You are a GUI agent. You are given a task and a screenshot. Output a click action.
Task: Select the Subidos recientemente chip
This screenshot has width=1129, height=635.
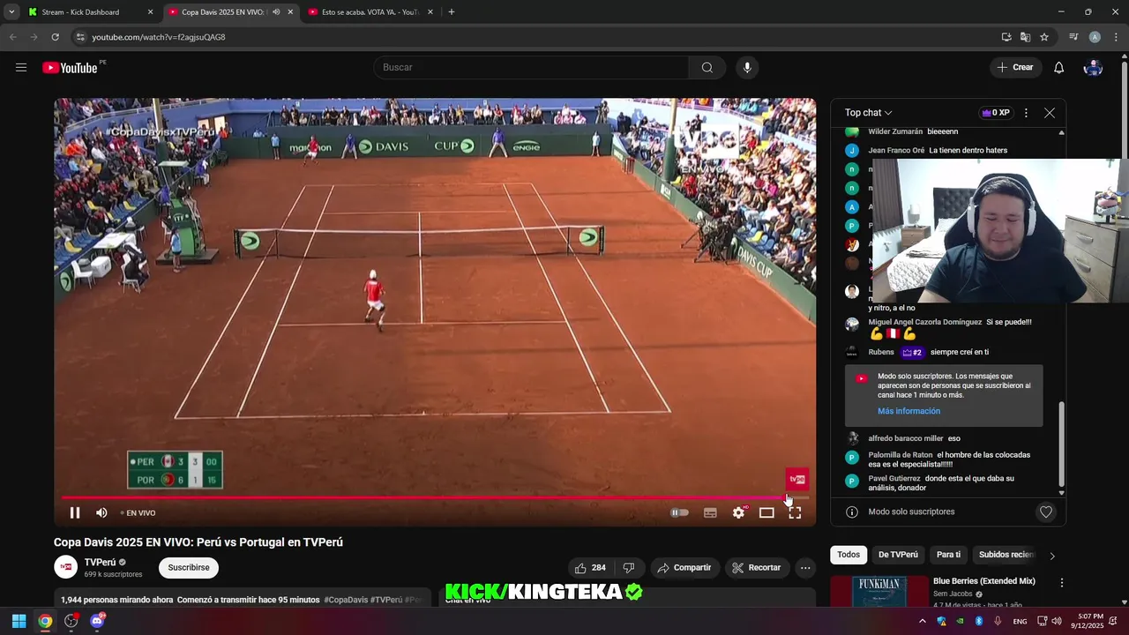(1006, 555)
